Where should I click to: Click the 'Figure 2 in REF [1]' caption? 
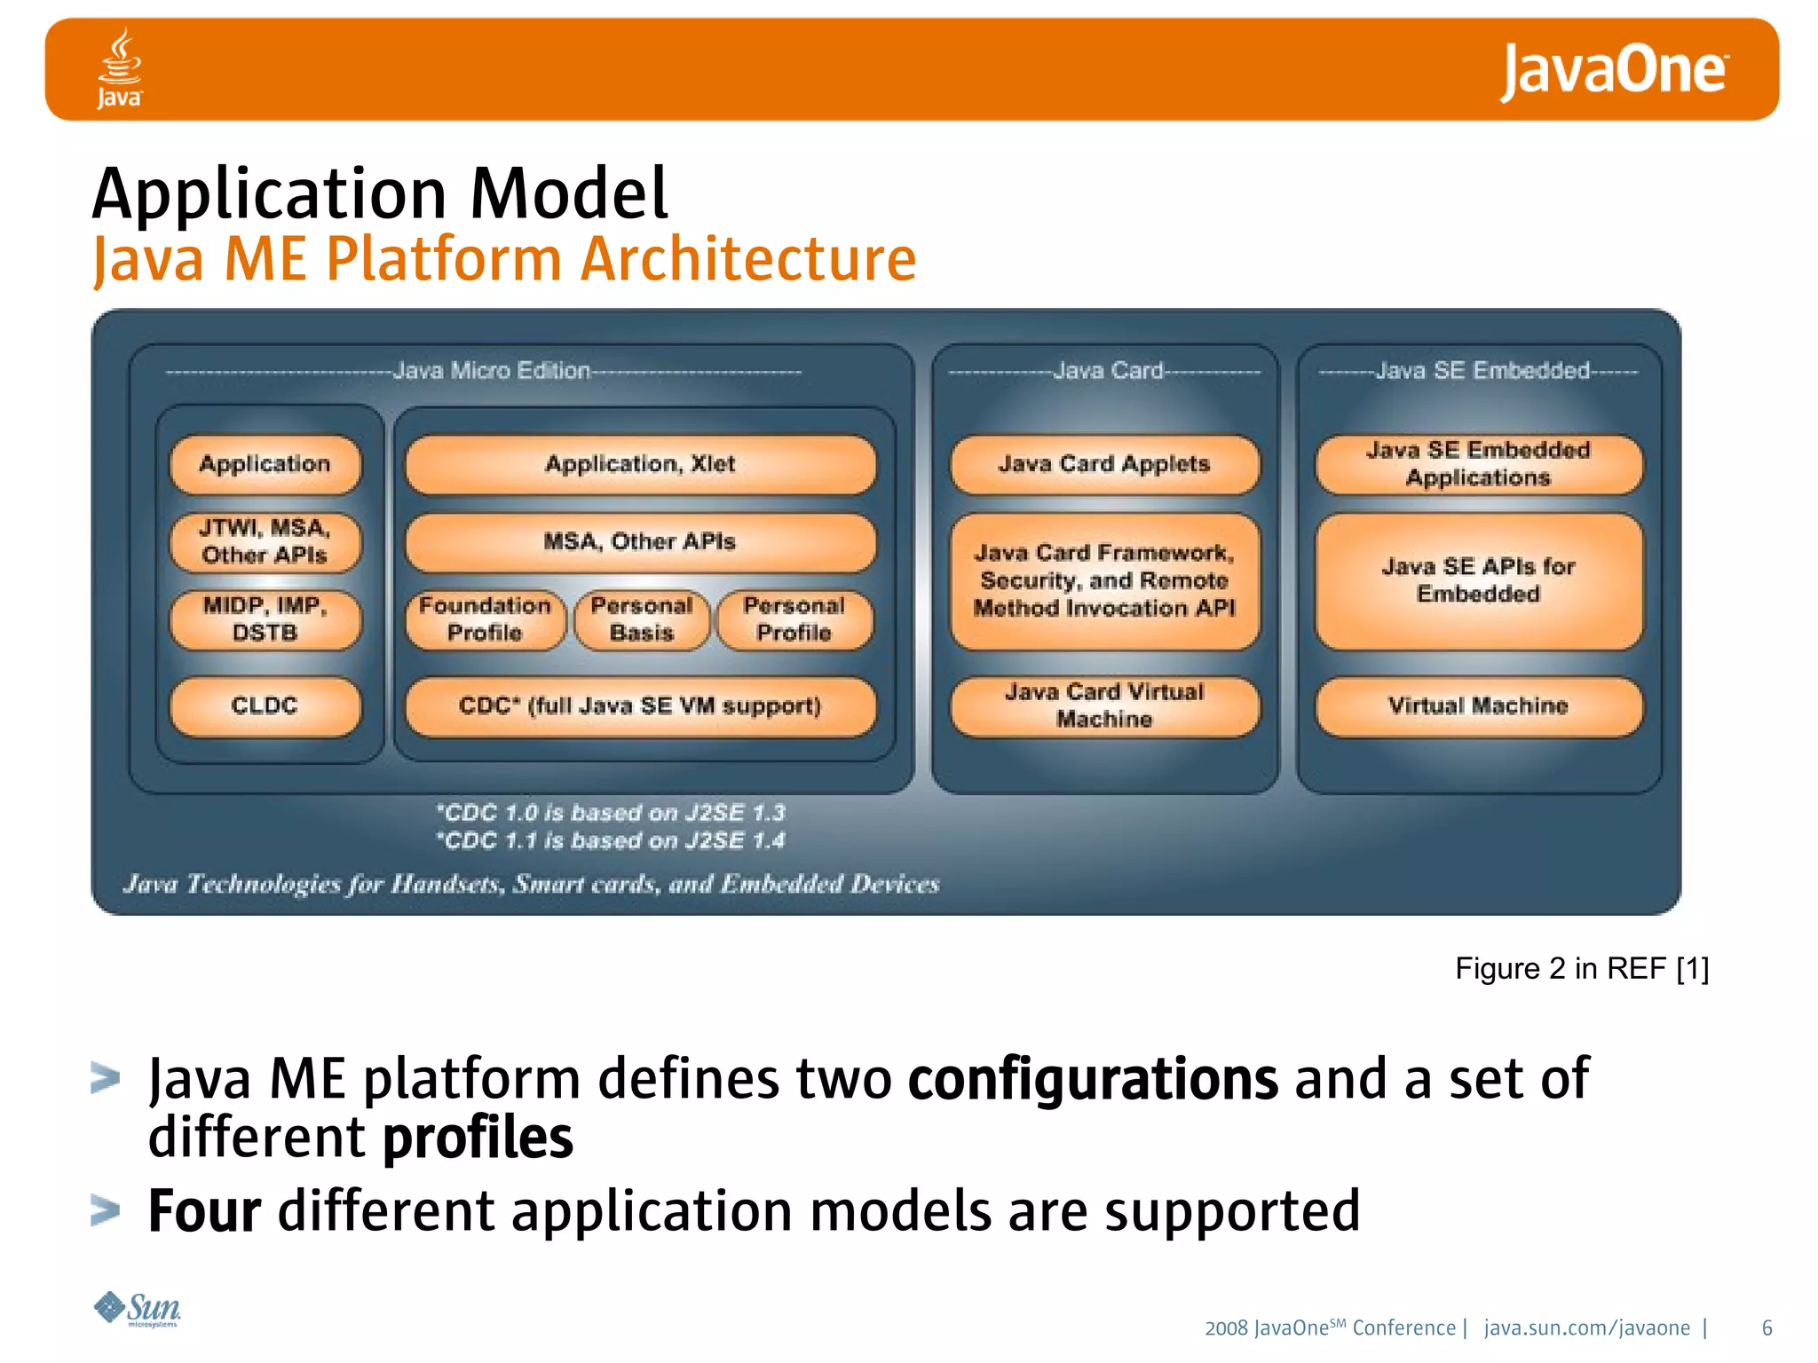1582,968
